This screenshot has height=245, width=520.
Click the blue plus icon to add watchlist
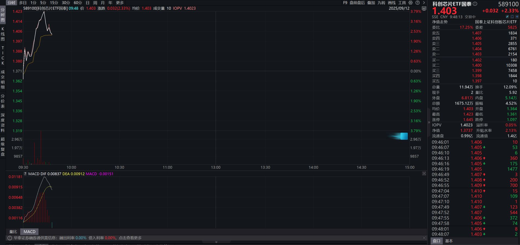click(x=517, y=17)
